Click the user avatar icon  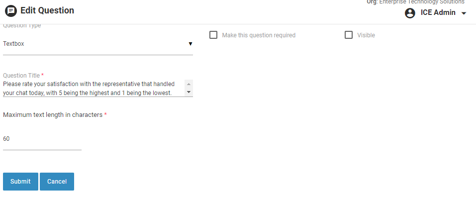point(410,13)
